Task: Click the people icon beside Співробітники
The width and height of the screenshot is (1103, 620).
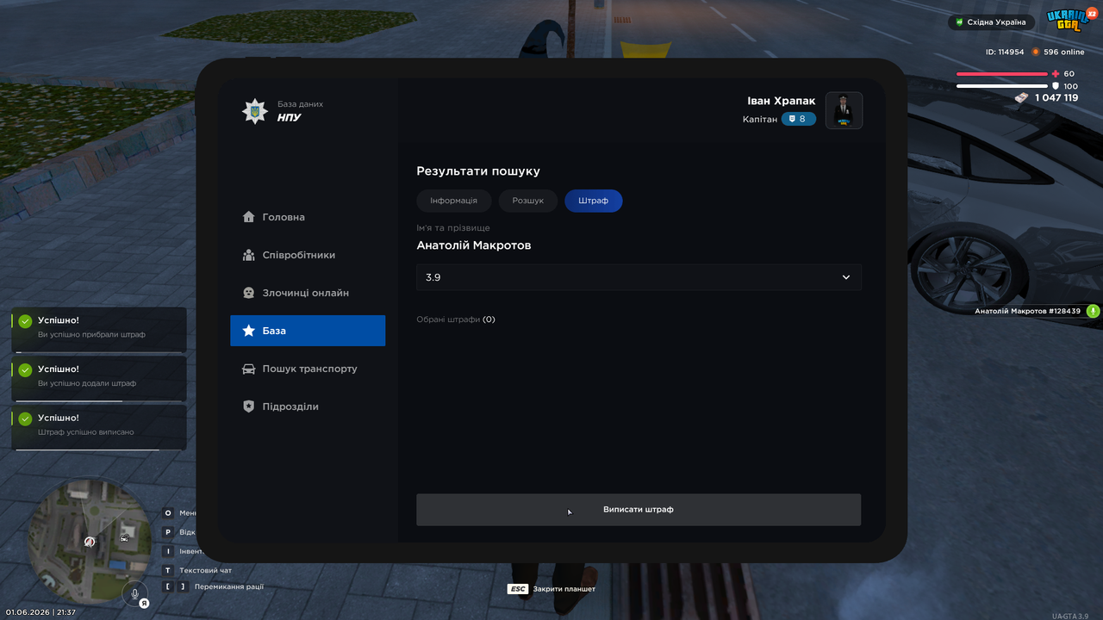Action: click(248, 255)
